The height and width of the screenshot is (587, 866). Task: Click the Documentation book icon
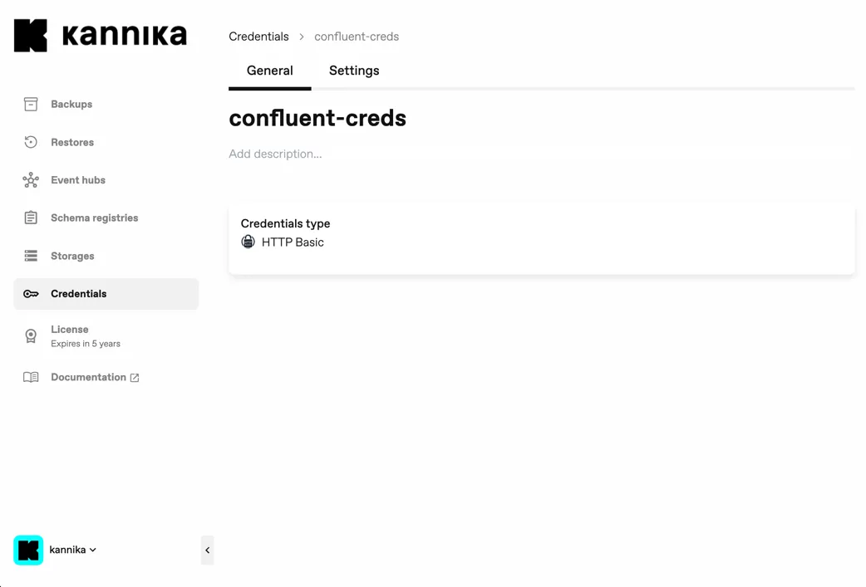[x=31, y=377]
